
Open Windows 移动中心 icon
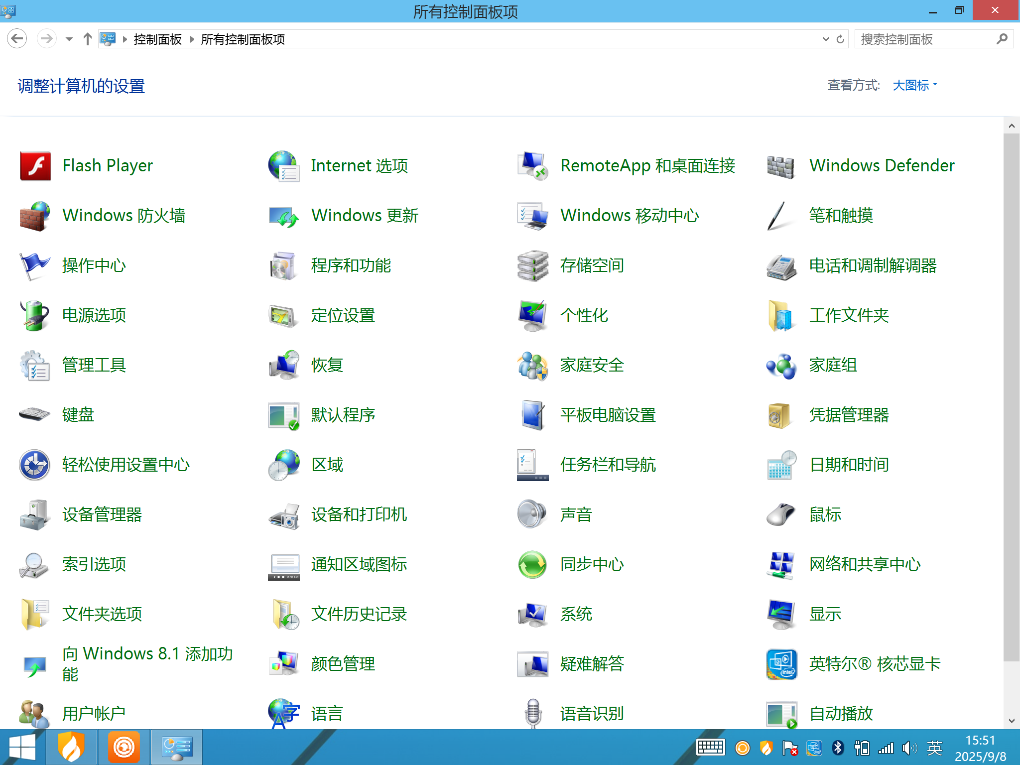pos(533,216)
